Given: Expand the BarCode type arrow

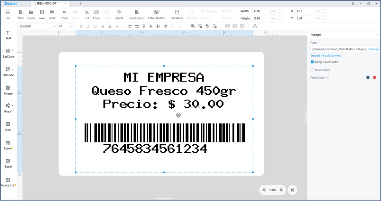Looking at the screenshot, I should (x=13, y=51).
